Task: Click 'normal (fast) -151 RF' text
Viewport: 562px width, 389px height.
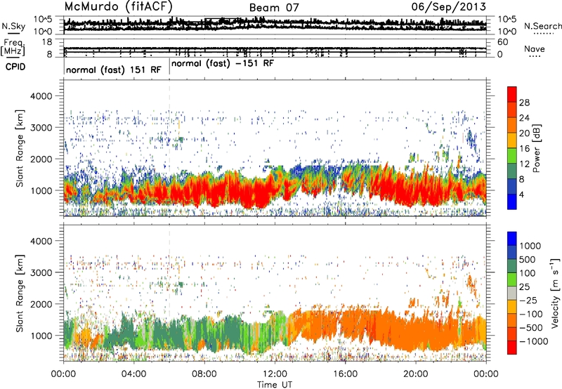Action: 223,64
